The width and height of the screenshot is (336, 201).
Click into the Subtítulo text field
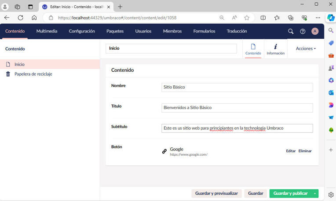(237, 128)
